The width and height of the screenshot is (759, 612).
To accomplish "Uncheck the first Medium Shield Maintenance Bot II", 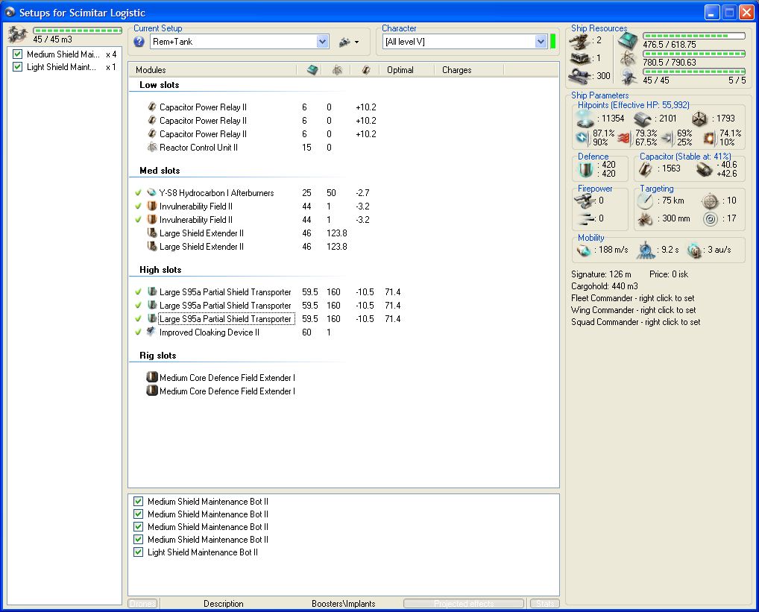I will tap(139, 501).
